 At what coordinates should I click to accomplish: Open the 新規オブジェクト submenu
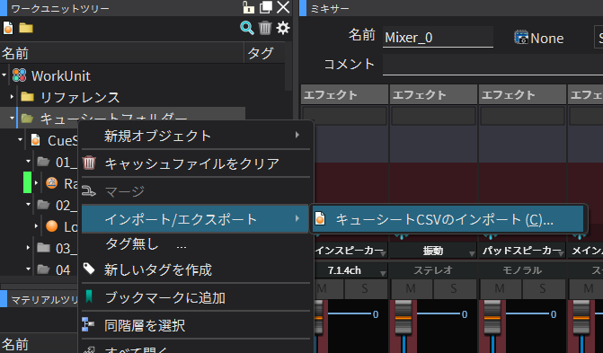(x=195, y=136)
